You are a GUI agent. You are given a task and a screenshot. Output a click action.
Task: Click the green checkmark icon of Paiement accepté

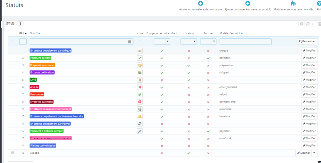tap(140, 58)
